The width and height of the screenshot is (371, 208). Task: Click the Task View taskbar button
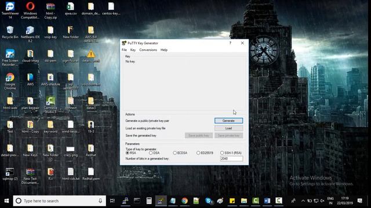112,200
